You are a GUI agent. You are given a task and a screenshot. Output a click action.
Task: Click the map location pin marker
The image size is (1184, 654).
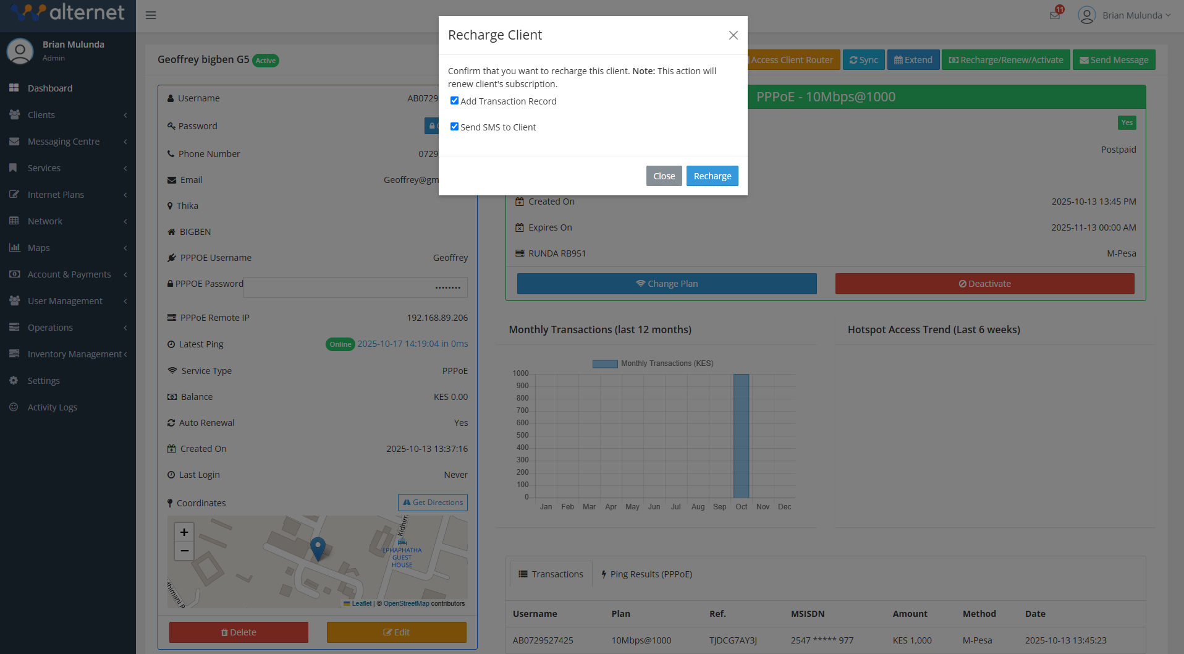click(318, 548)
